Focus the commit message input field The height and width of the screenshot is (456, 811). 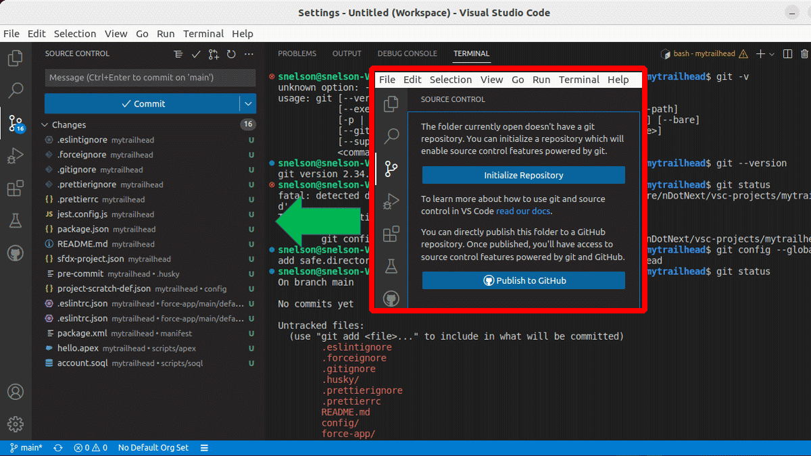pyautogui.click(x=150, y=78)
